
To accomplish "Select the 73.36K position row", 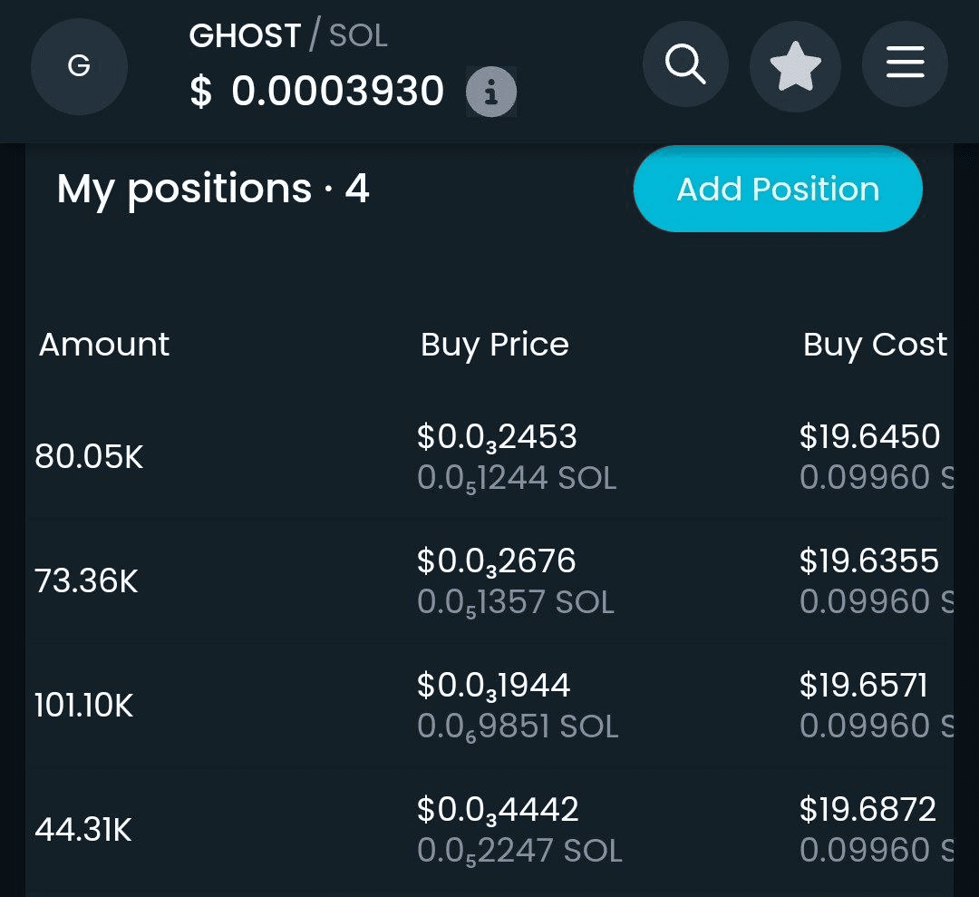I will coord(489,581).
